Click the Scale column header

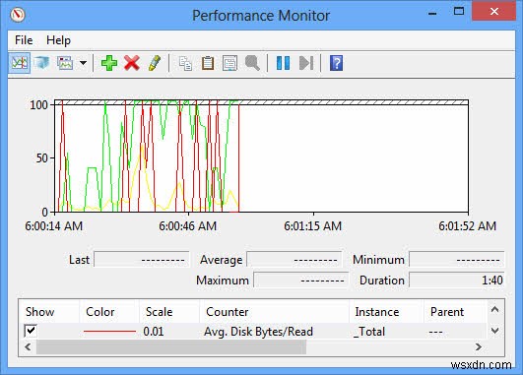pyautogui.click(x=169, y=312)
